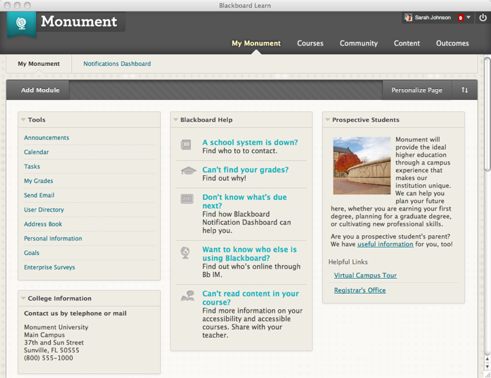Click 'Don't know what's due next?' heading
Viewport: 491px width, 378px height.
[x=244, y=201]
